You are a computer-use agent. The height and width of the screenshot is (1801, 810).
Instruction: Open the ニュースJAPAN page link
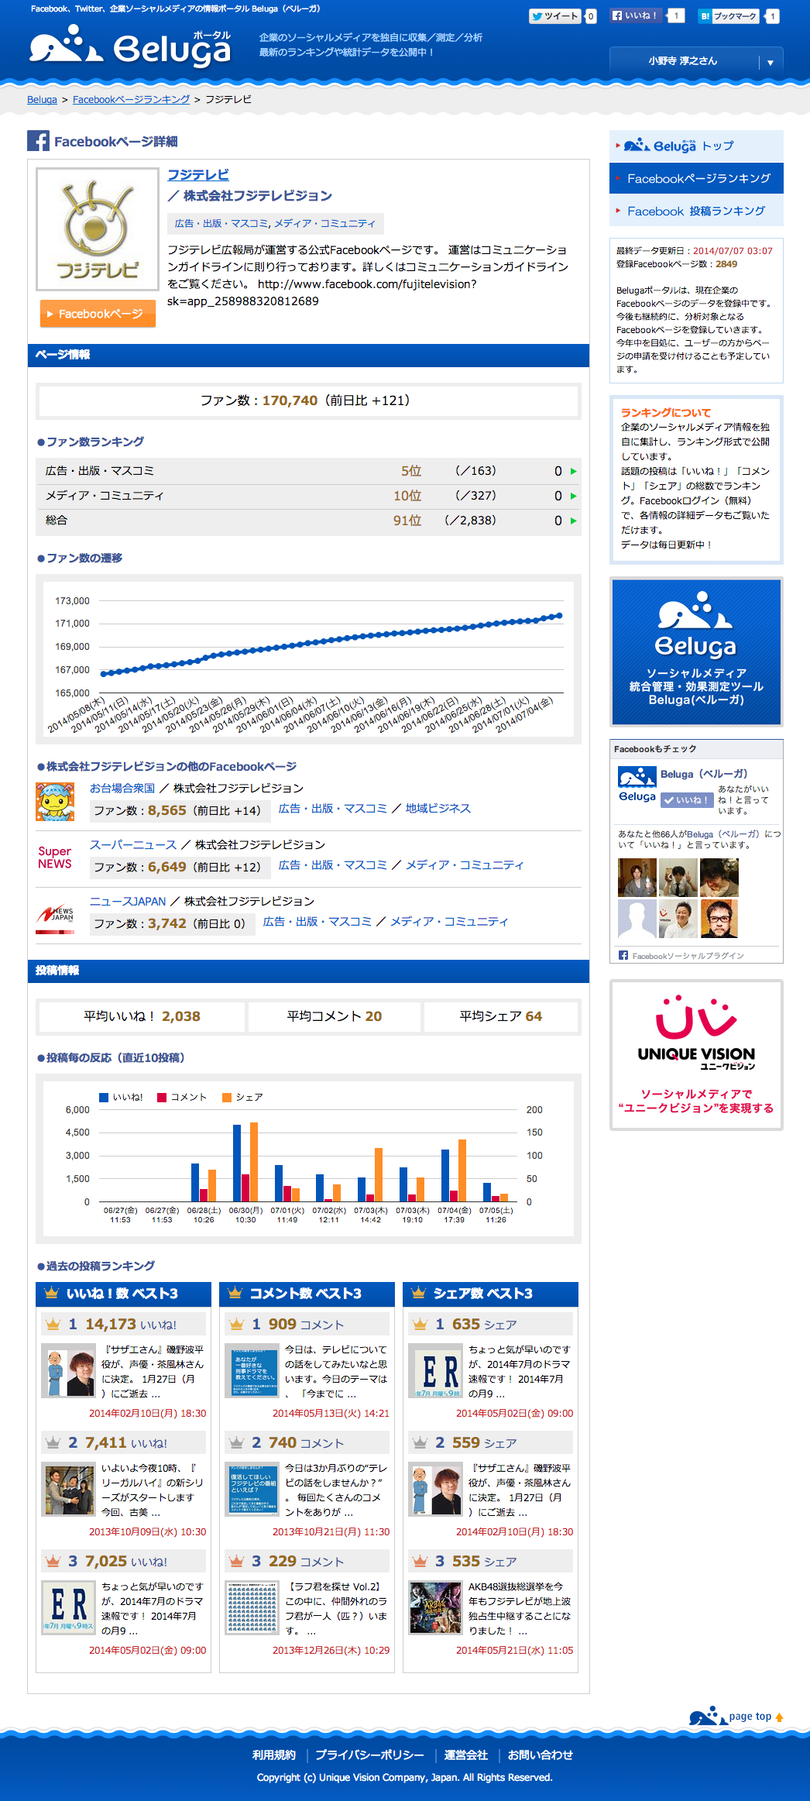128,901
